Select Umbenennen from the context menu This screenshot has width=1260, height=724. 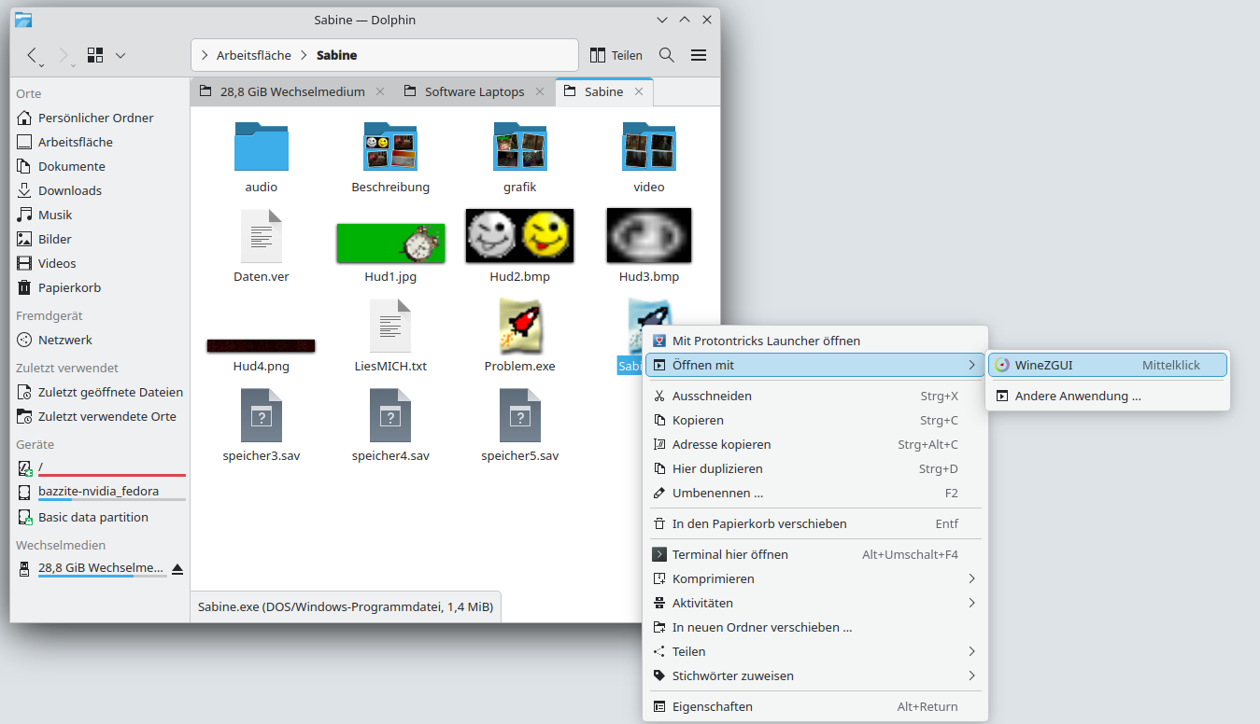717,493
